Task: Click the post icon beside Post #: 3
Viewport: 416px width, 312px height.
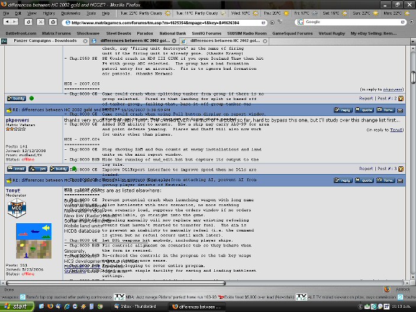Action: [x=401, y=169]
